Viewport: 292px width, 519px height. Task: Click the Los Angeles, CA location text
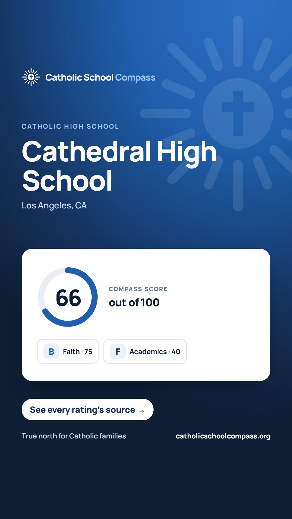[54, 205]
